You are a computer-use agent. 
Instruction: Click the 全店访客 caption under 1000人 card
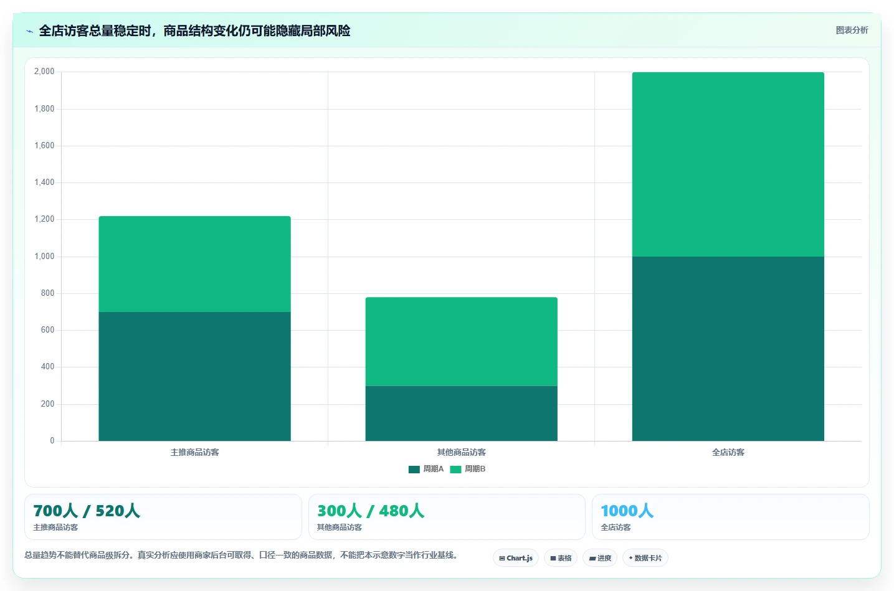click(616, 527)
